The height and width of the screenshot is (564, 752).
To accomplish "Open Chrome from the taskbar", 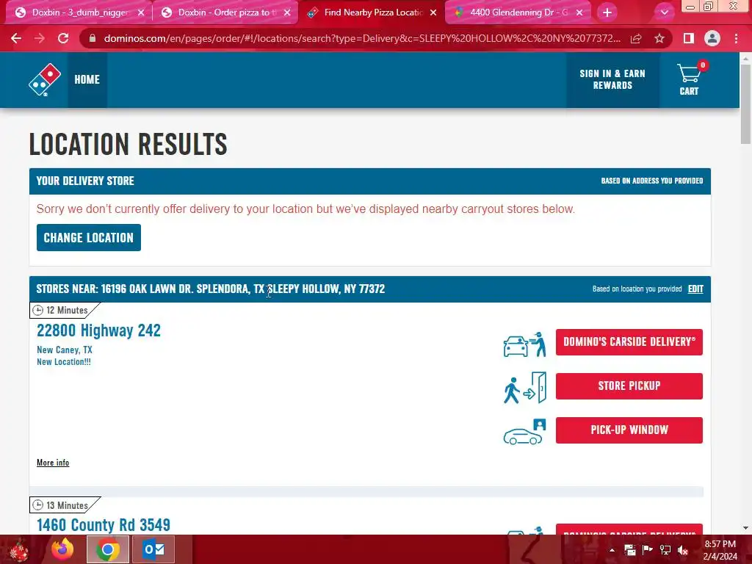I will [108, 549].
